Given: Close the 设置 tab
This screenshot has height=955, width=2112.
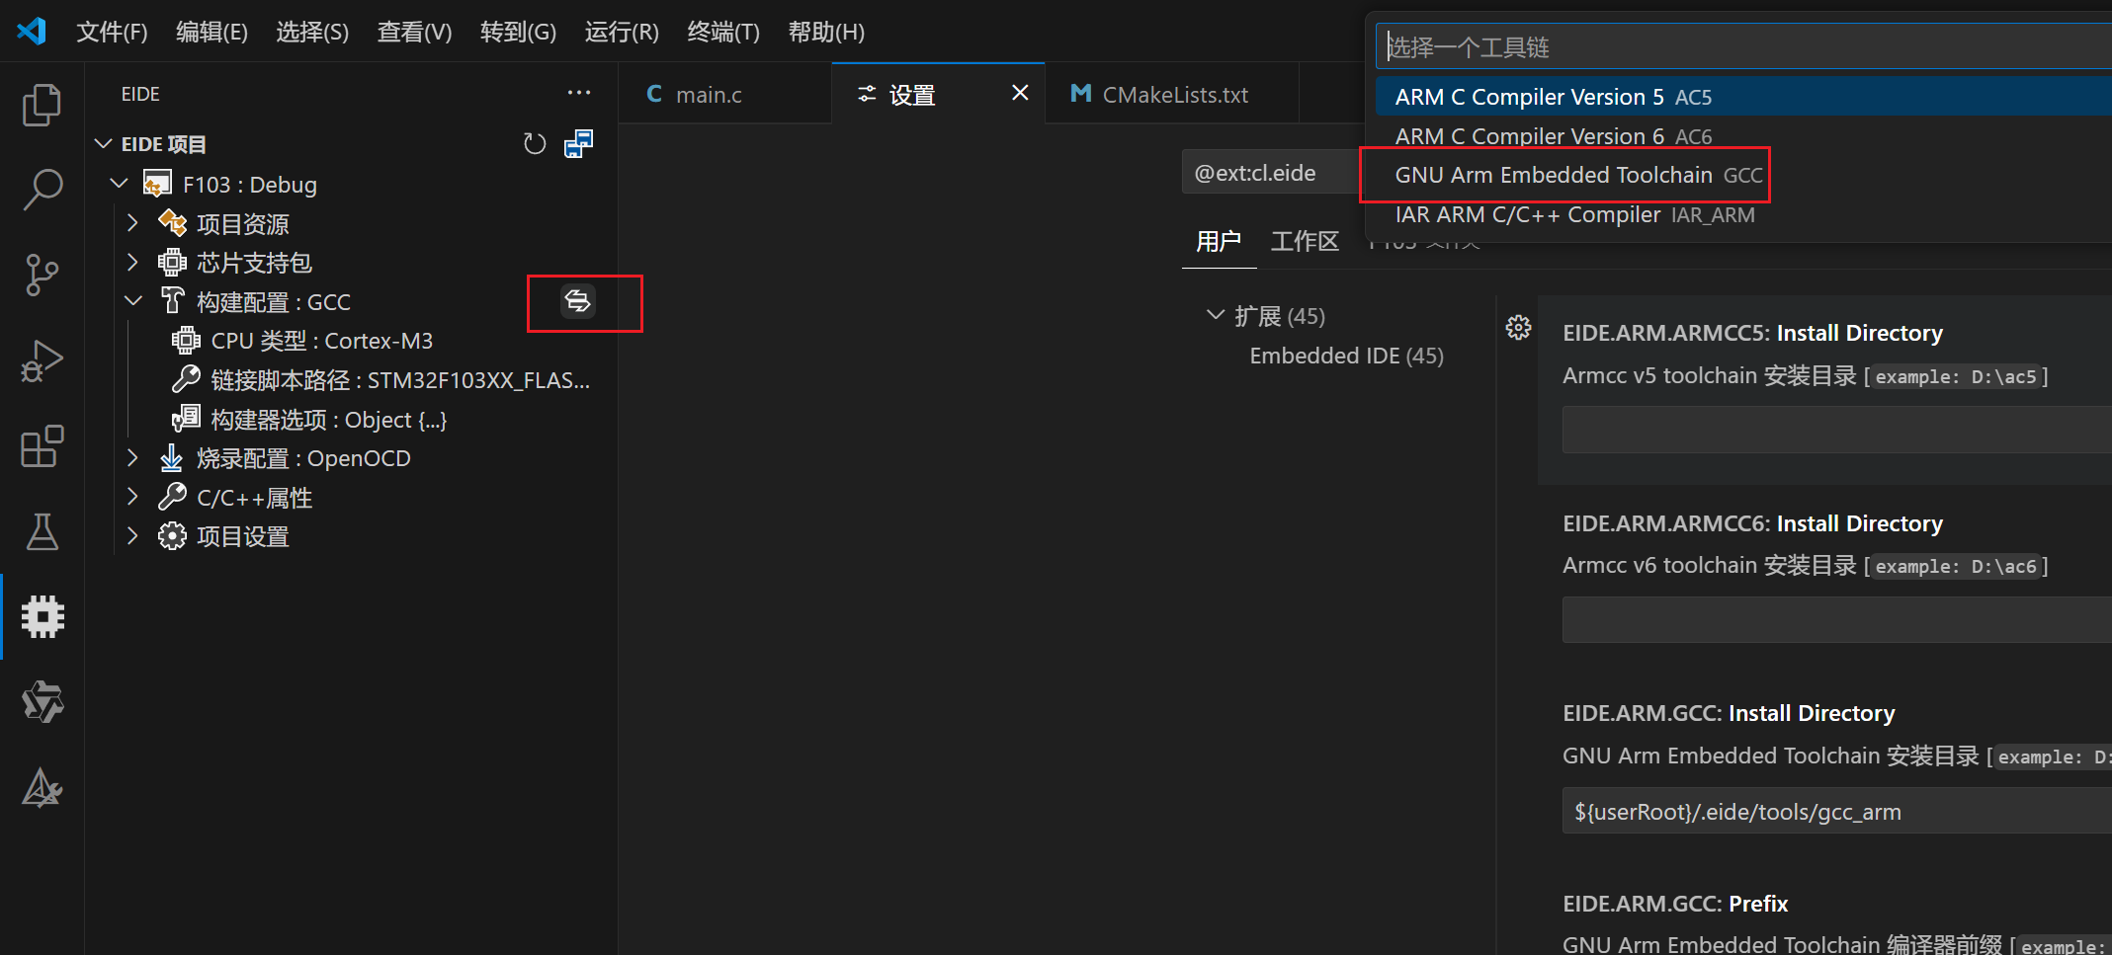Looking at the screenshot, I should point(1020,93).
